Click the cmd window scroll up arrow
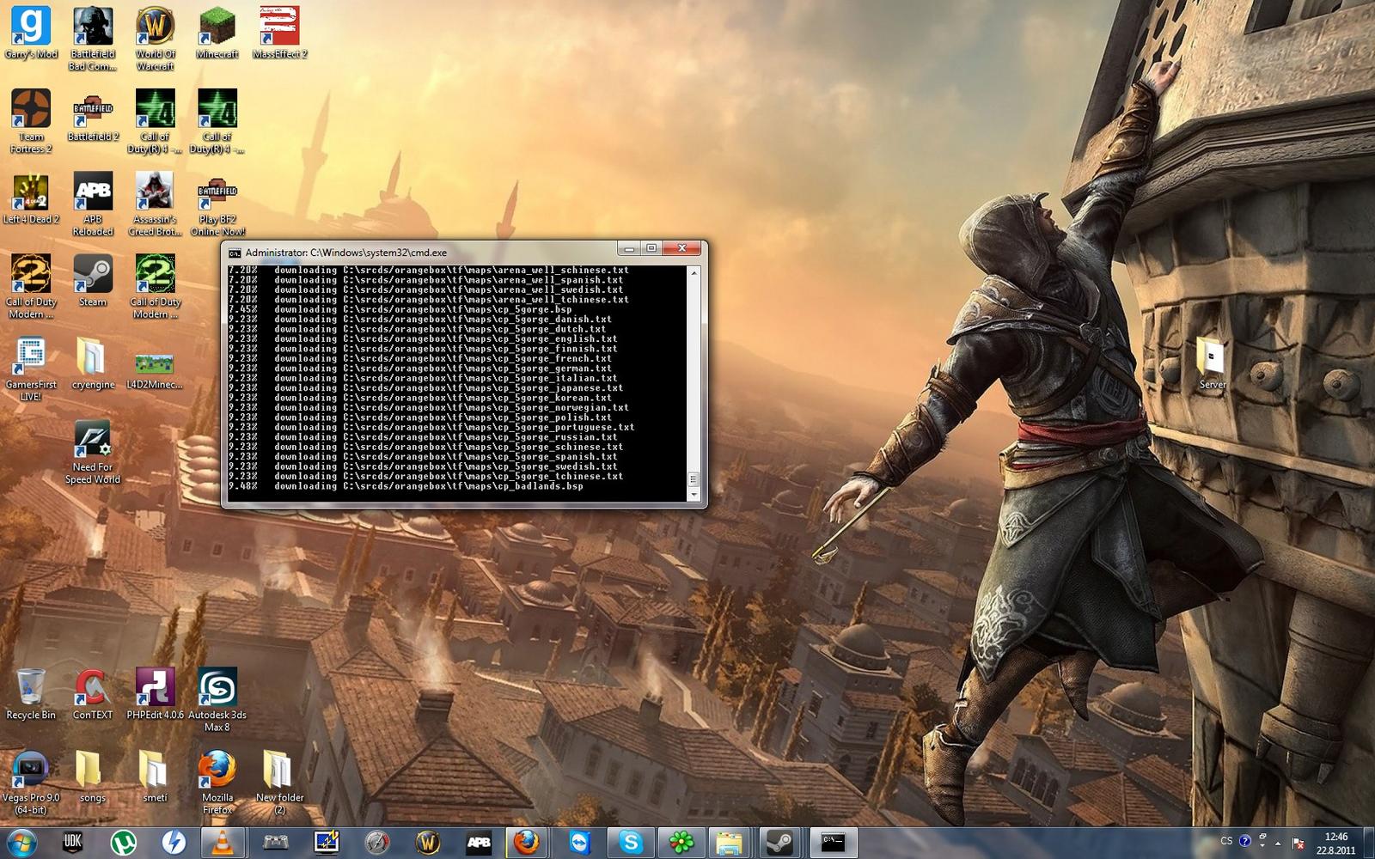The image size is (1375, 859). coord(694,272)
